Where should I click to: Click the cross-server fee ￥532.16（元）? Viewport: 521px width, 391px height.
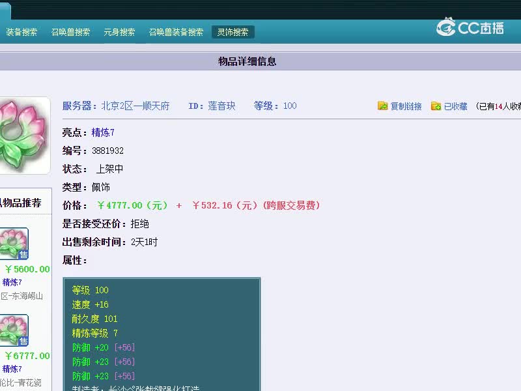click(225, 205)
